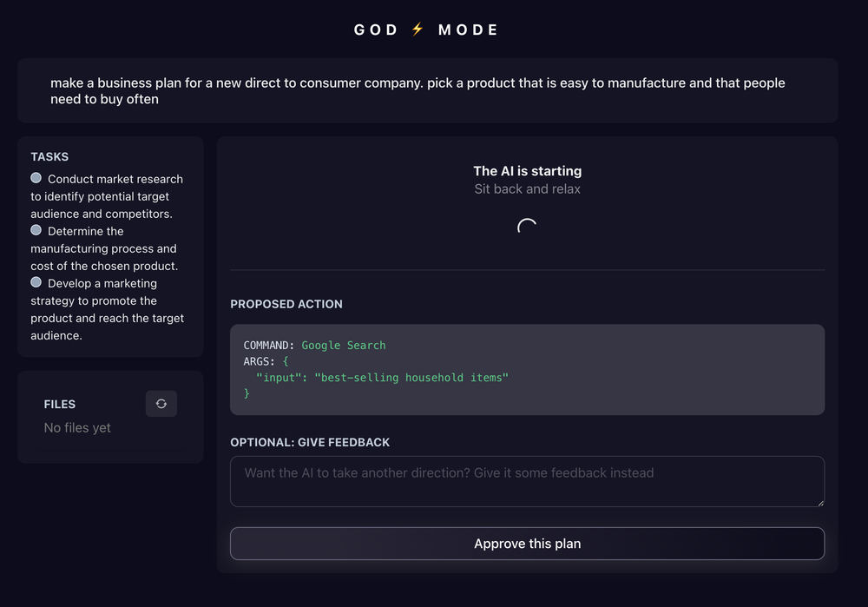Click the status circle beside the market research task

click(36, 177)
